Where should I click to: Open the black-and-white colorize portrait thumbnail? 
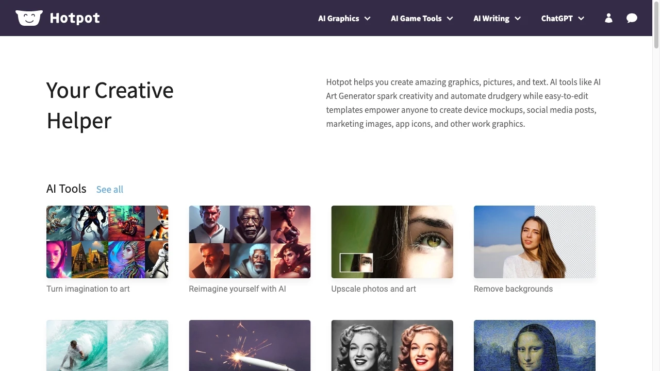(392, 345)
